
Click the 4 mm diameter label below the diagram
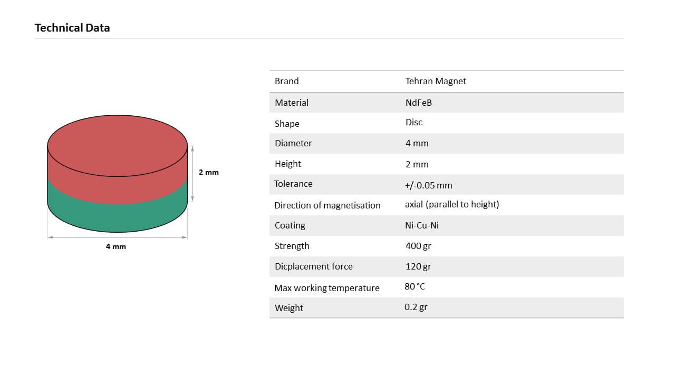116,246
